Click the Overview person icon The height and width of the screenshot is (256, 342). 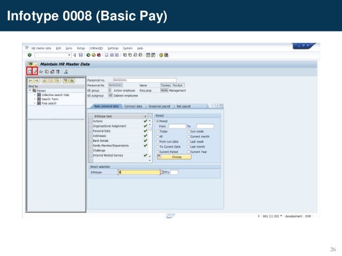tap(66, 72)
